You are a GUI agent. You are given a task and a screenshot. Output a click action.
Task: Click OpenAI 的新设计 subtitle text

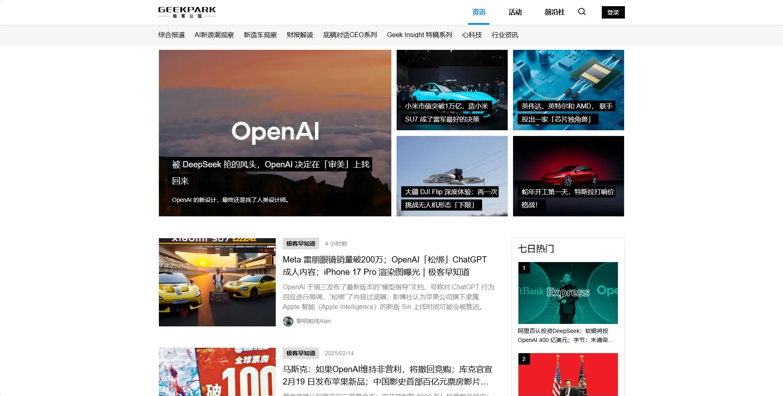point(231,200)
